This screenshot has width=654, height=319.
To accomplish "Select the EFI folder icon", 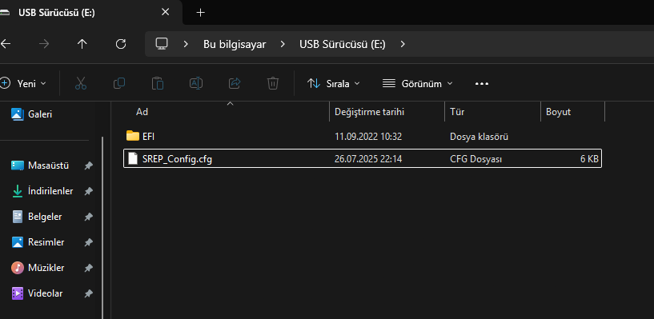I will [133, 136].
